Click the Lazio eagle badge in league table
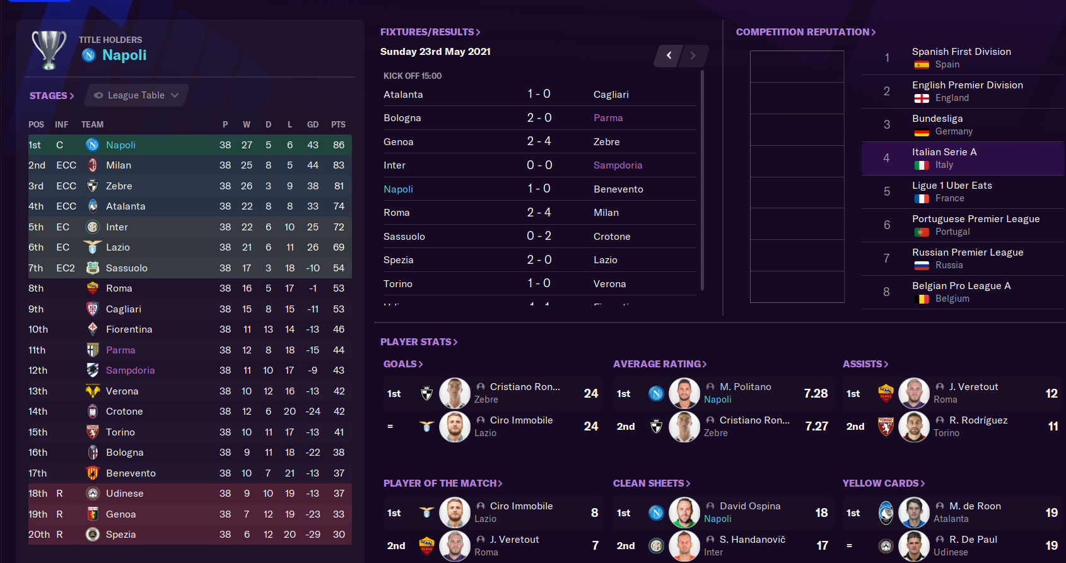This screenshot has width=1066, height=563. tap(93, 247)
